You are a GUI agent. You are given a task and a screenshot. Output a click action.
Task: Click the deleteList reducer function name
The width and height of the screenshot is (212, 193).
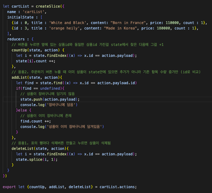click(x=23, y=149)
